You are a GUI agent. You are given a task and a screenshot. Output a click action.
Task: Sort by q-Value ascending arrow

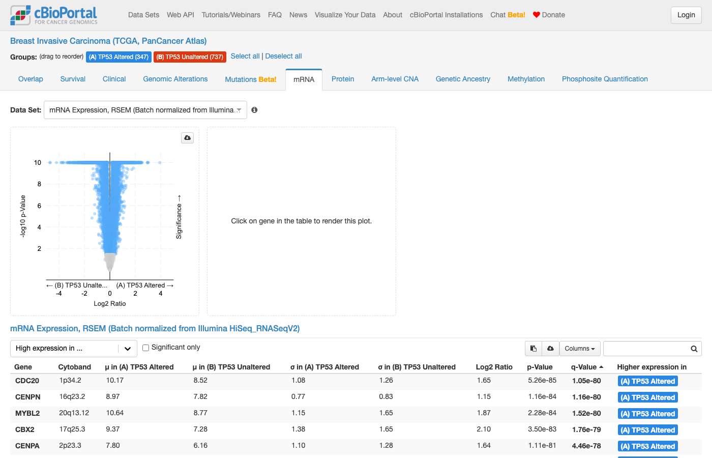(601, 367)
